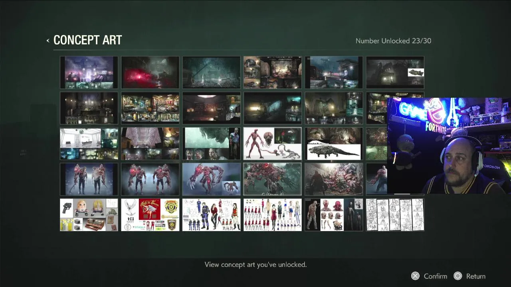Click the CONCEPT ART heading
The height and width of the screenshot is (287, 511).
[x=87, y=40]
